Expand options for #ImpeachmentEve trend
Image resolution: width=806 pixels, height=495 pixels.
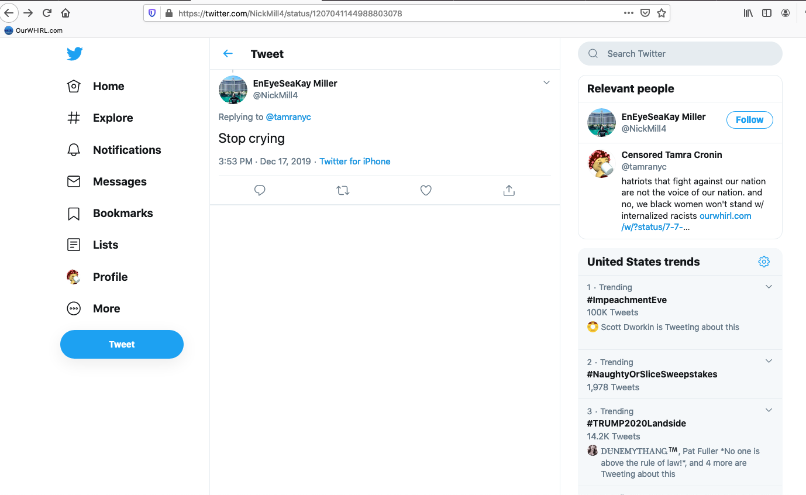769,287
